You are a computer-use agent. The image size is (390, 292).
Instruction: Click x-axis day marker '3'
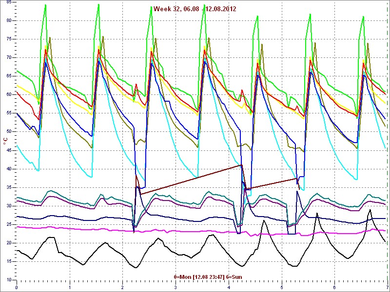175,287
